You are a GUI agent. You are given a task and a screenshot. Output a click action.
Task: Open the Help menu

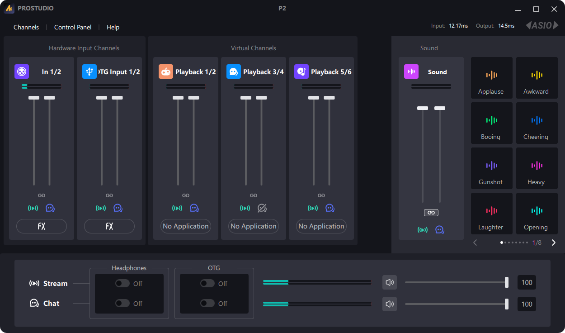pos(113,27)
